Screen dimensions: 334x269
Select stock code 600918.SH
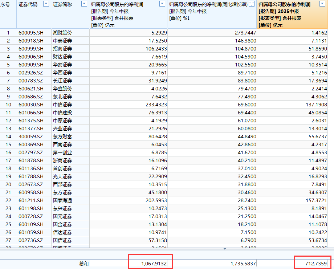[31, 41]
